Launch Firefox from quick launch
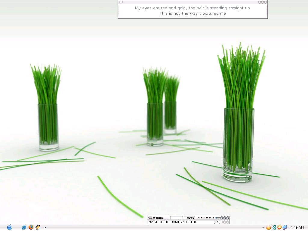 click(x=31, y=227)
